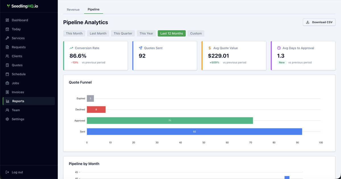
Task: Click the Clients people icon in the sidebar
Action: (7, 56)
